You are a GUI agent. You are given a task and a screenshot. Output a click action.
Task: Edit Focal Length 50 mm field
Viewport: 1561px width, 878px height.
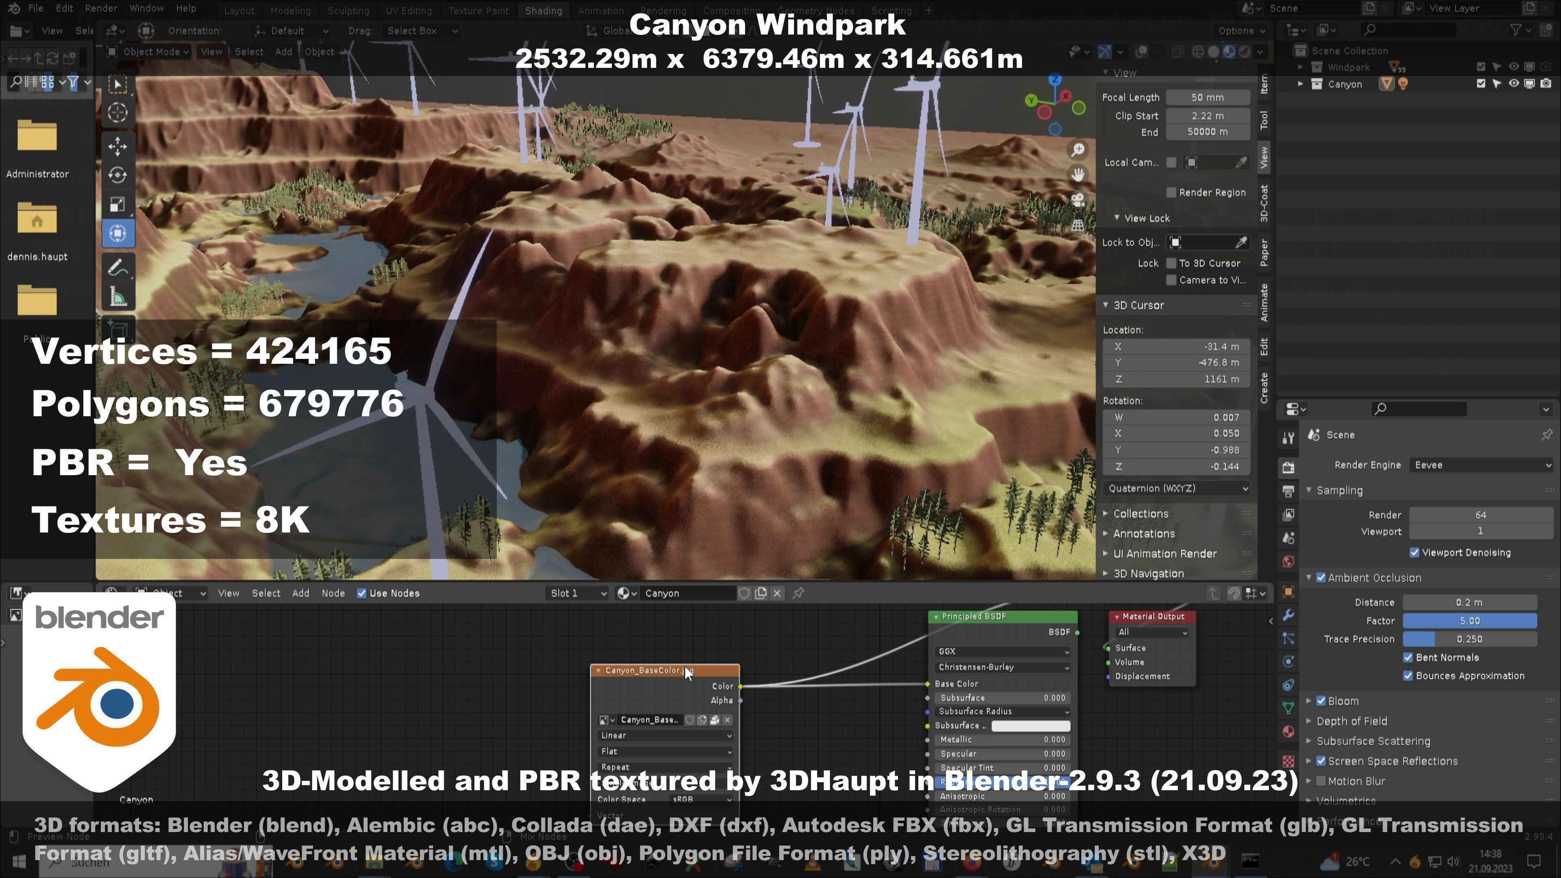(x=1207, y=98)
